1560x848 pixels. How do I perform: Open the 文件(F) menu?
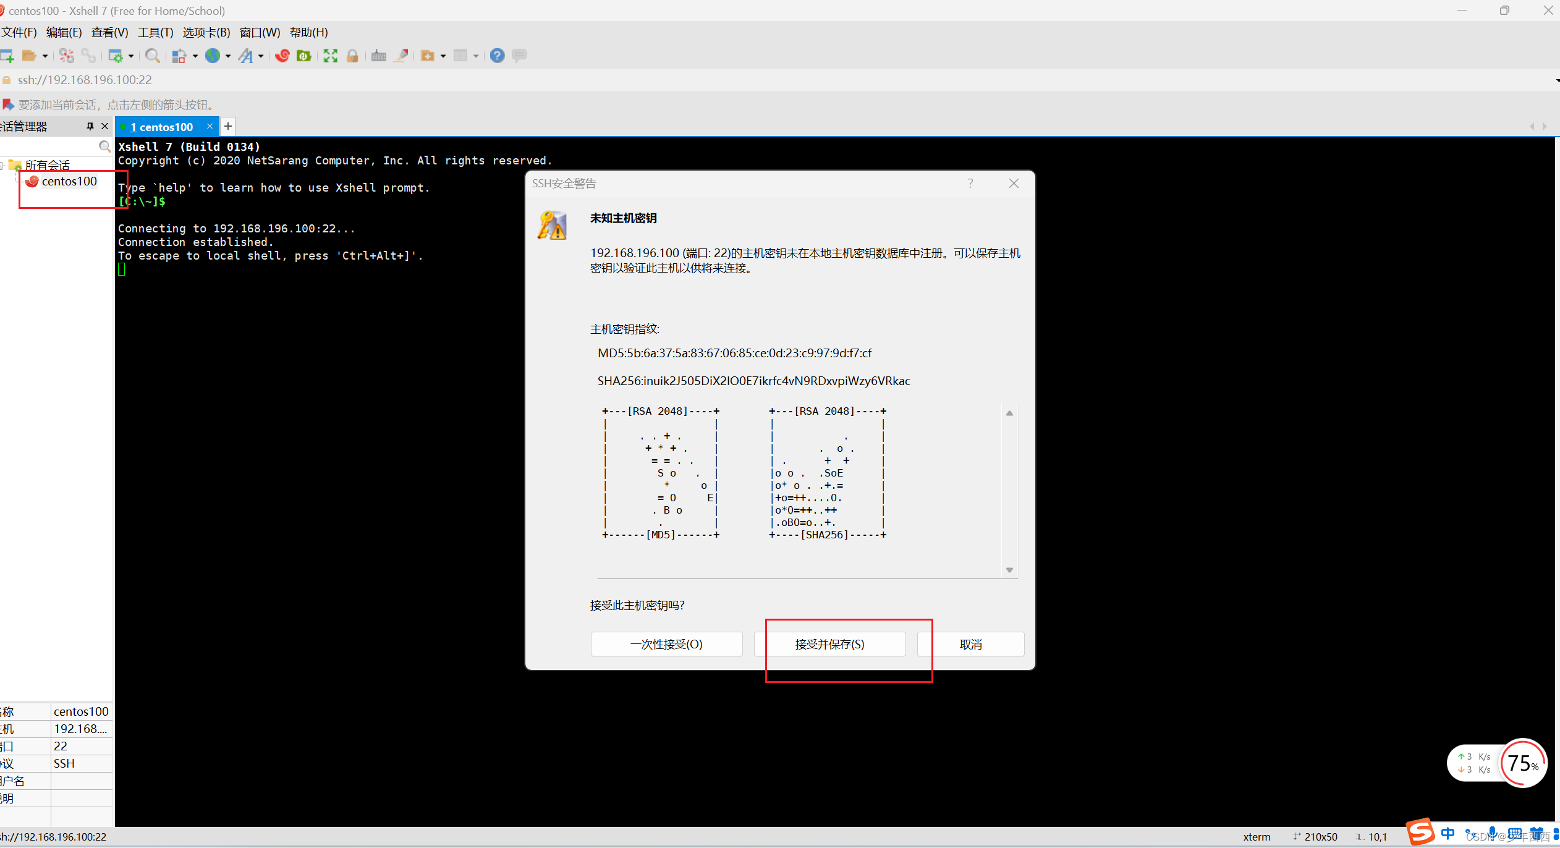(x=19, y=32)
